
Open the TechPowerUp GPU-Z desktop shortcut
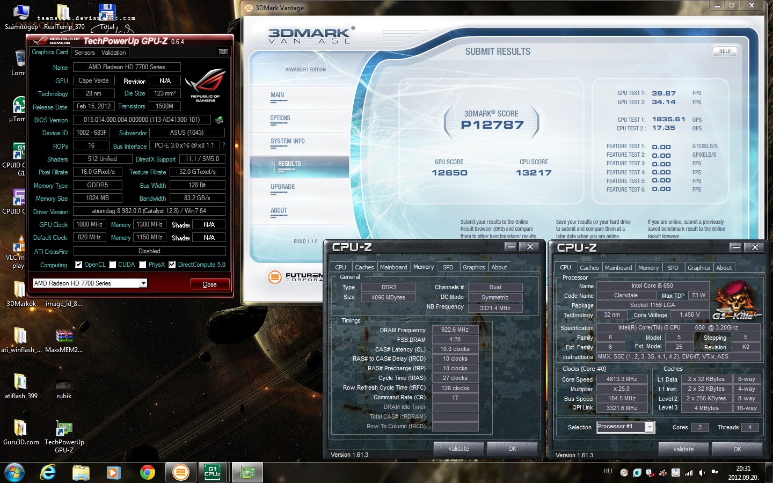click(x=64, y=436)
